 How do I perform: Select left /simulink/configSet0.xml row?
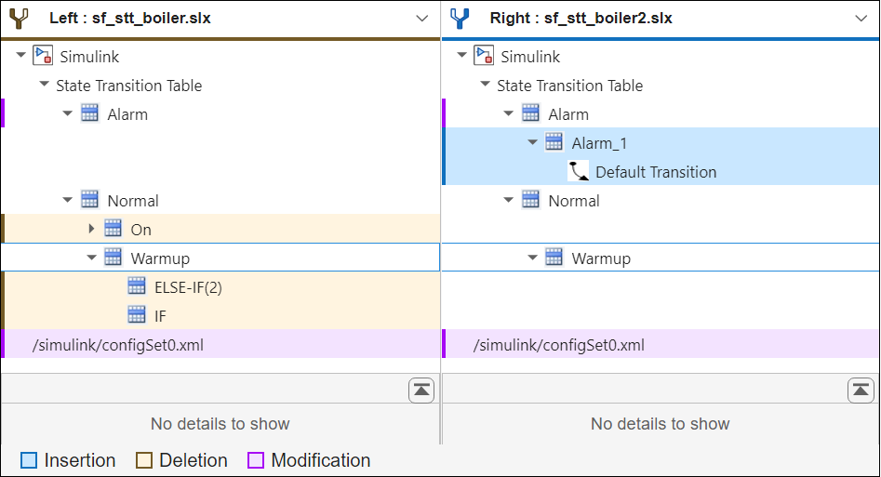tap(118, 345)
